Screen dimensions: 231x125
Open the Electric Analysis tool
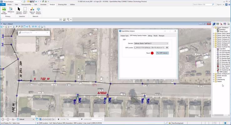[x=38, y=11]
